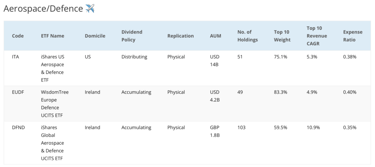Click the EUDF ticker code
The width and height of the screenshot is (375, 167).
tap(18, 92)
